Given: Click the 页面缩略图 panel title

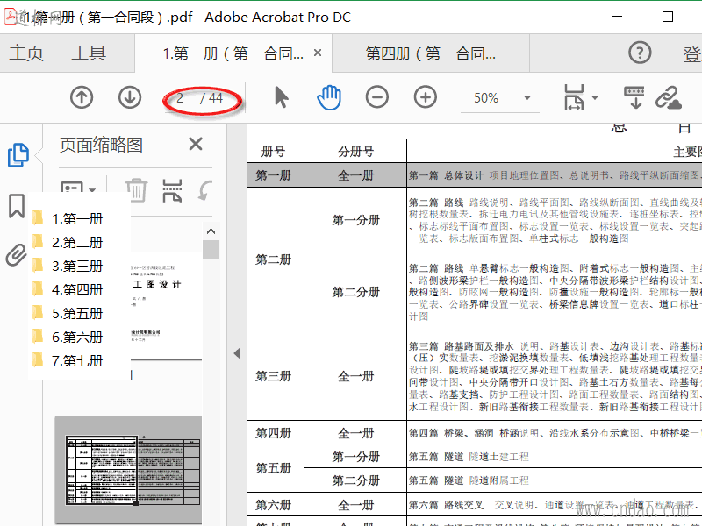Looking at the screenshot, I should tap(101, 145).
